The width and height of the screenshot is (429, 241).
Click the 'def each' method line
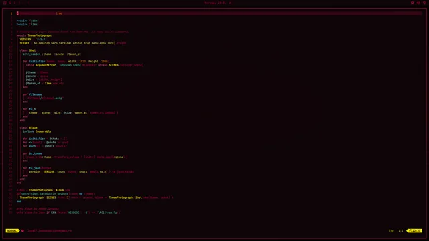pyautogui.click(x=45, y=146)
